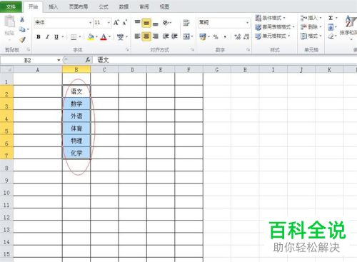Toggle Align Text Left
The image size is (357, 262).
pyautogui.click(x=137, y=36)
